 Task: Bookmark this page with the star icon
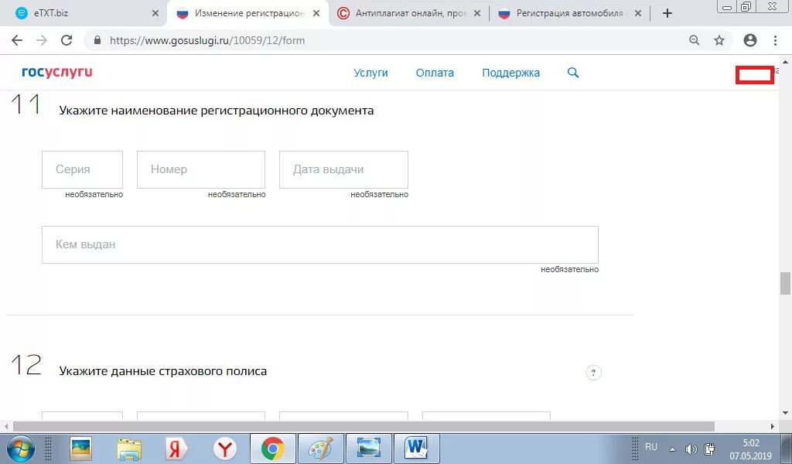(x=718, y=39)
